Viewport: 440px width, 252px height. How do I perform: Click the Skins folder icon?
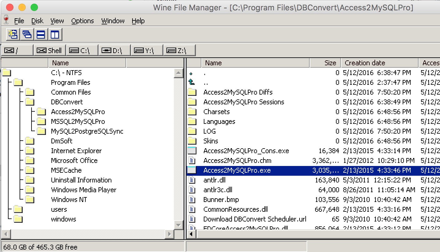pos(192,141)
